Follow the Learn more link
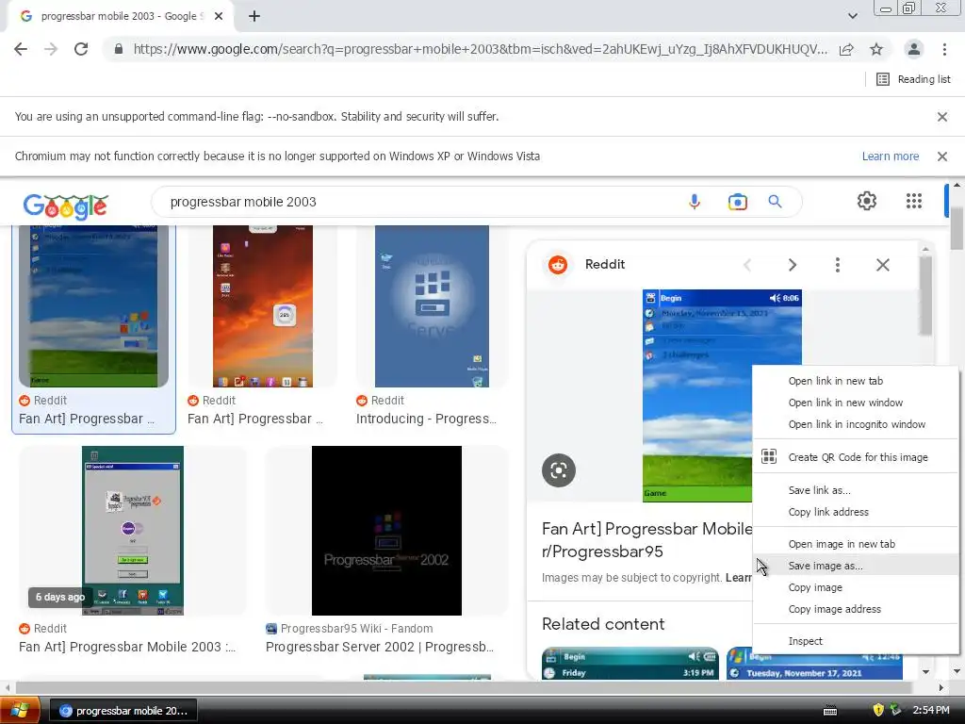This screenshot has width=965, height=724. click(x=890, y=156)
